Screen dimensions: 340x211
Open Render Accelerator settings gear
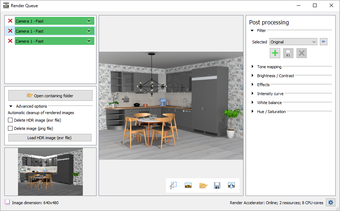pyautogui.click(x=330, y=202)
